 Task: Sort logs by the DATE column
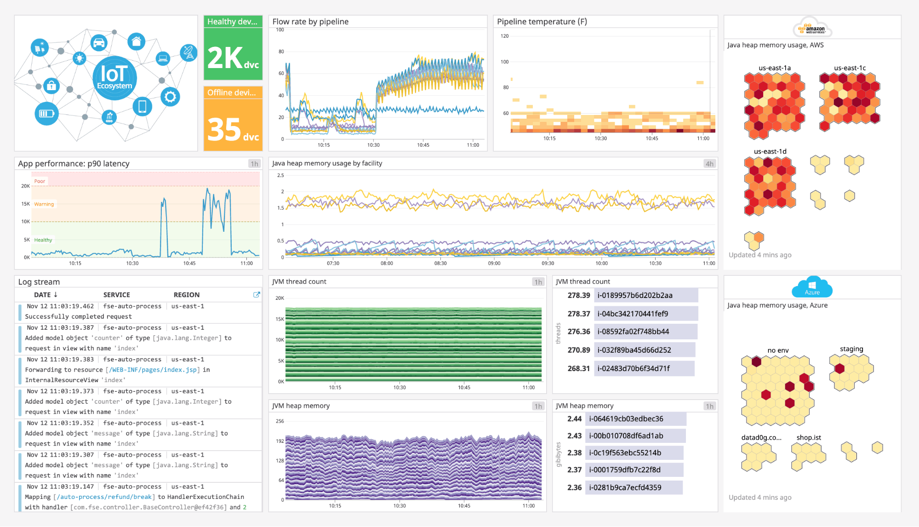click(45, 294)
